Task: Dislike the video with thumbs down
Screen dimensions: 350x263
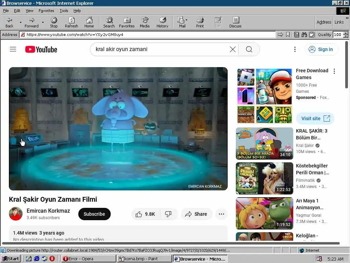Action: point(168,214)
